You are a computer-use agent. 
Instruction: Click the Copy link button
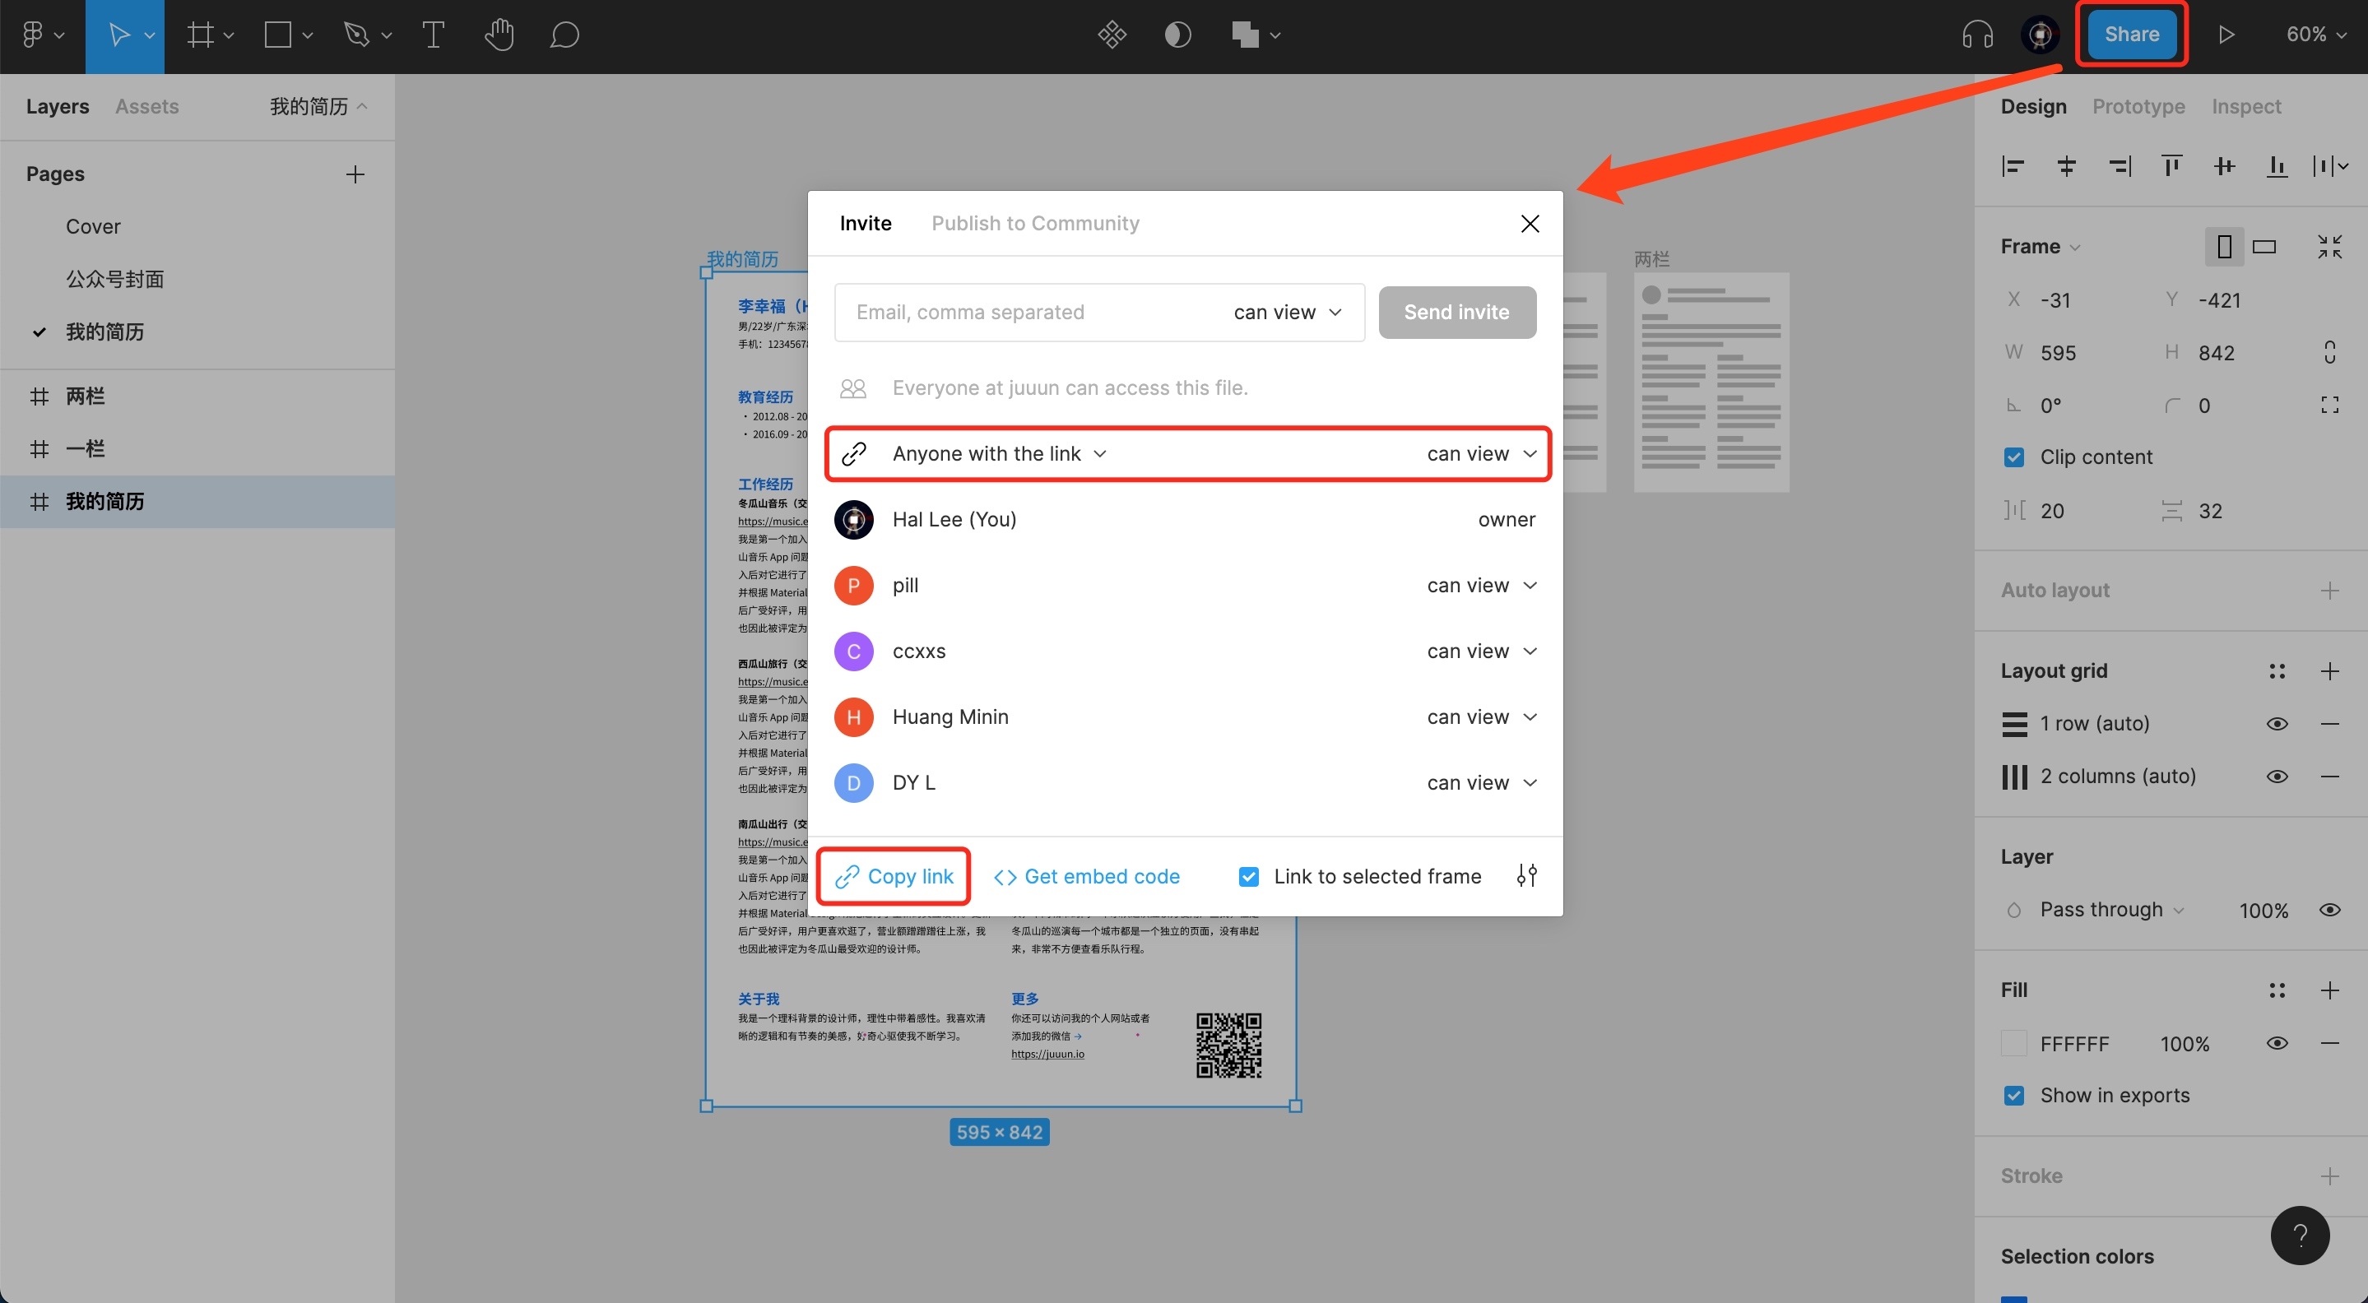(894, 877)
